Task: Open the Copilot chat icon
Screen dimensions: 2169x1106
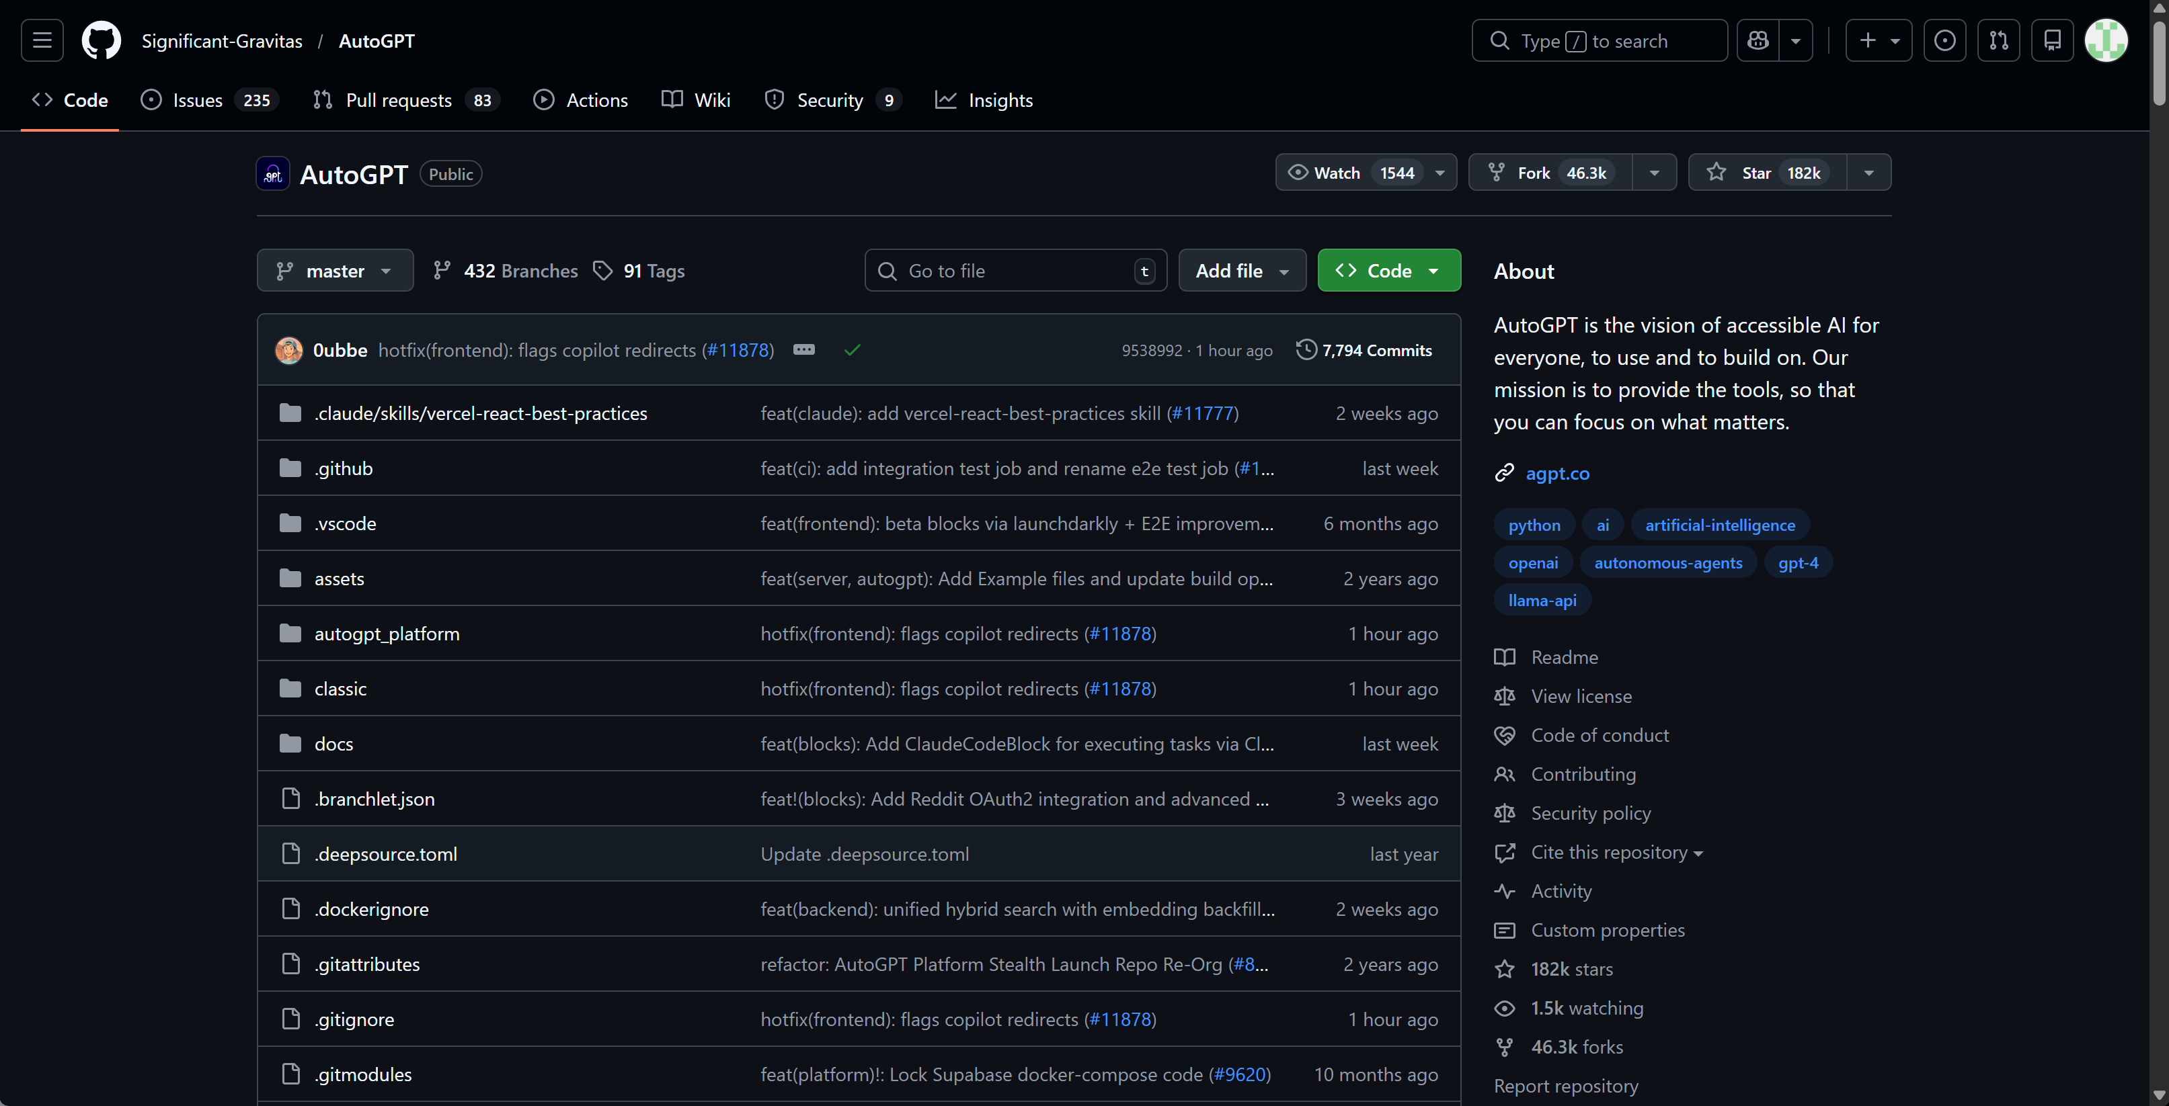Action: [1758, 40]
